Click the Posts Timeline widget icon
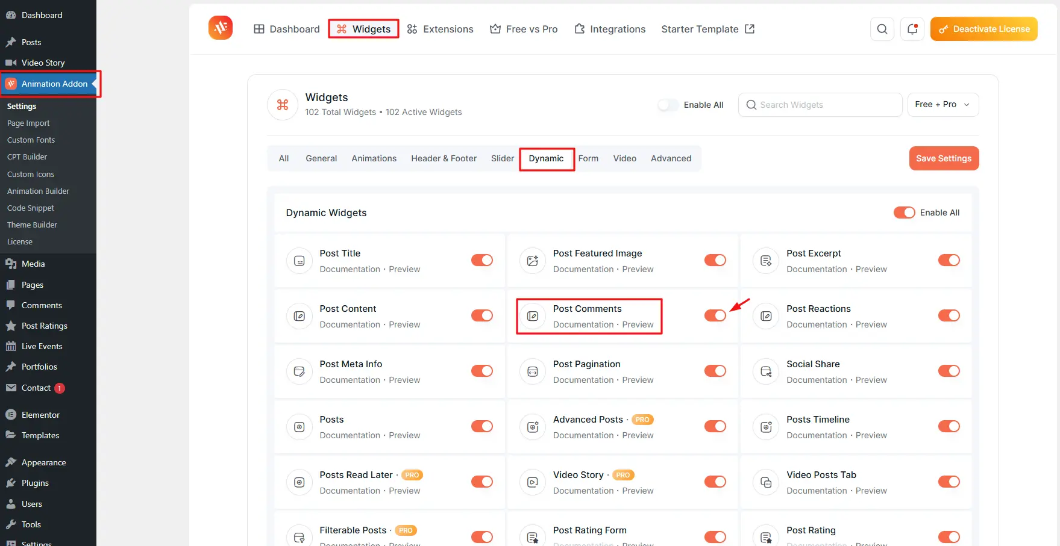 point(765,427)
